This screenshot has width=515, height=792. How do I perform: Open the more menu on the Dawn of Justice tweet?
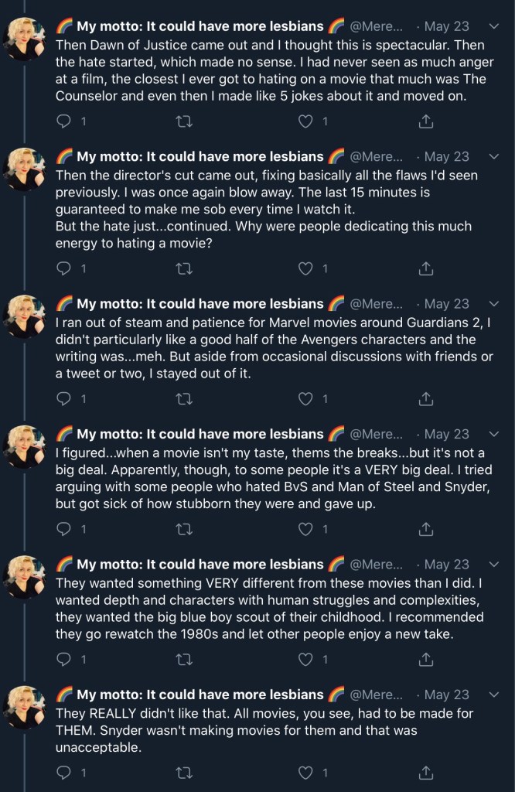click(495, 26)
